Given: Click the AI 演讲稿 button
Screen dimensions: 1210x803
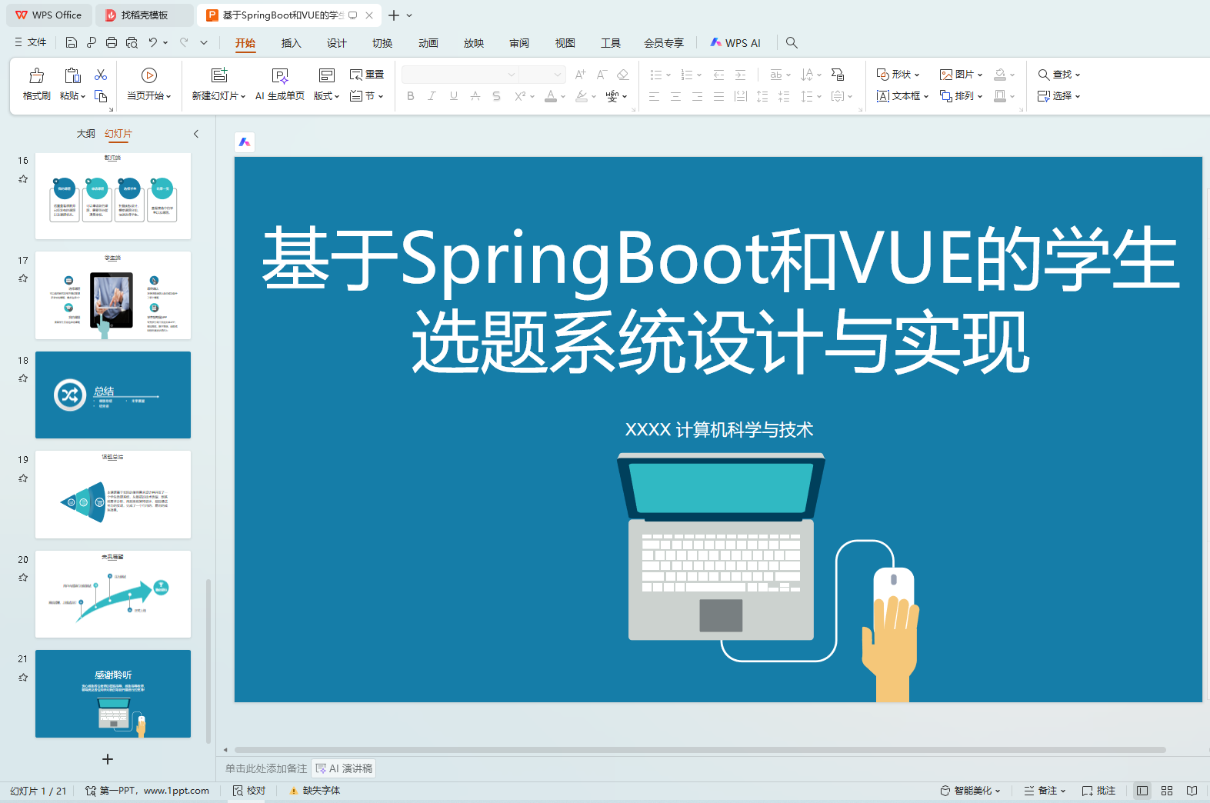Looking at the screenshot, I should tap(344, 768).
